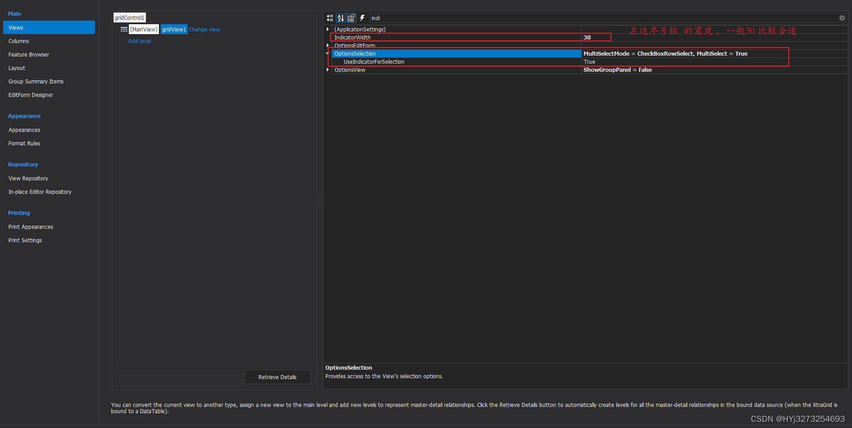Switch to the gridView1 tab
This screenshot has height=428, width=852.
174,29
